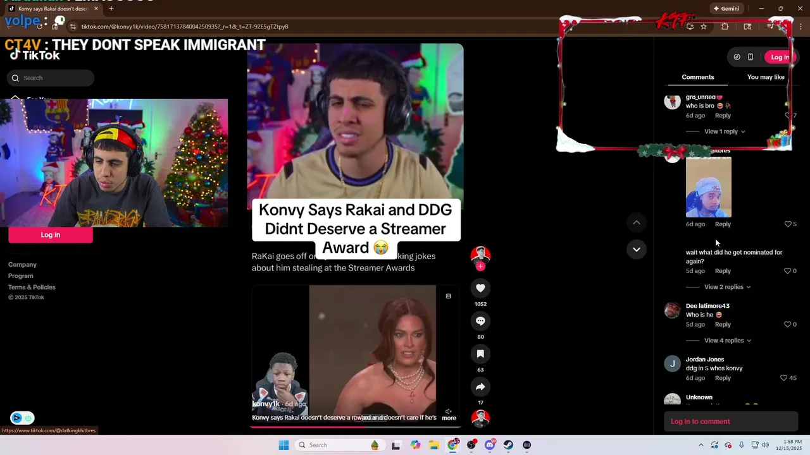Show hidden system tray icons
The image size is (810, 455).
coord(701,445)
